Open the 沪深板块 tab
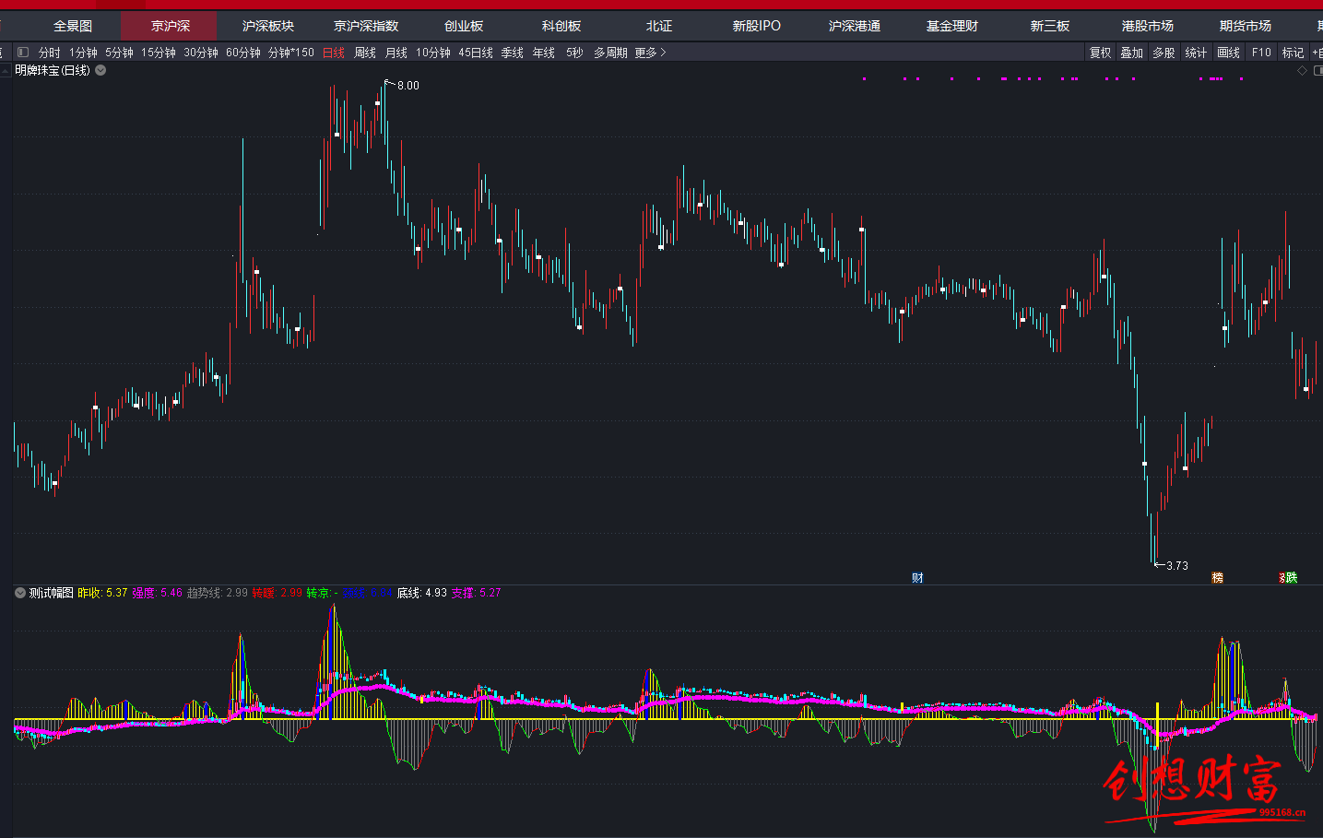 [x=268, y=26]
